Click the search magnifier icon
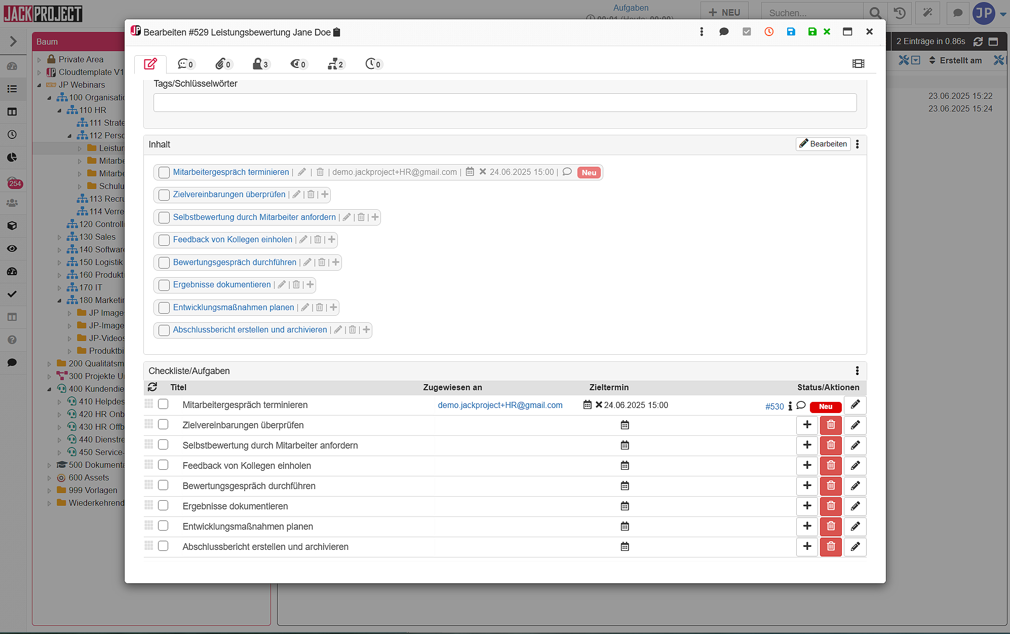This screenshot has width=1010, height=634. [x=875, y=13]
